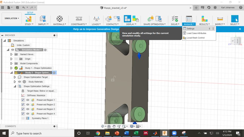Expand Study 1 - Shape Optimization

point(11,68)
